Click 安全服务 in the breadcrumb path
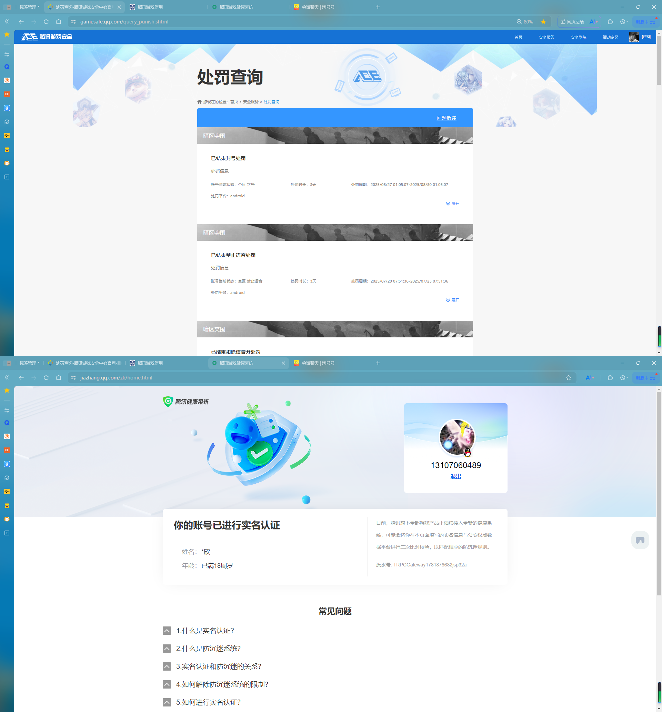 pos(251,102)
